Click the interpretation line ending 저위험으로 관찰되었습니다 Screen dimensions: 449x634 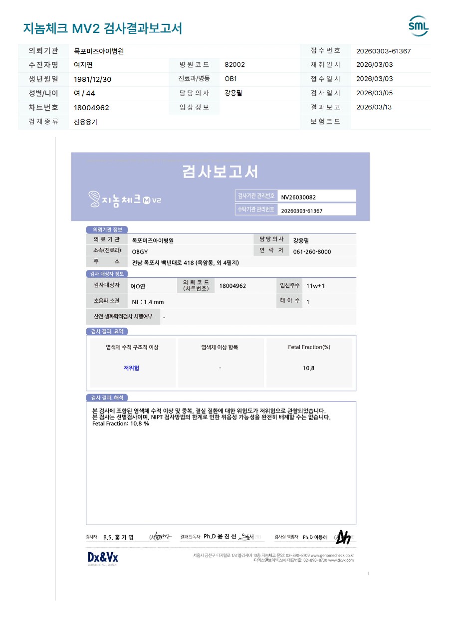(209, 411)
